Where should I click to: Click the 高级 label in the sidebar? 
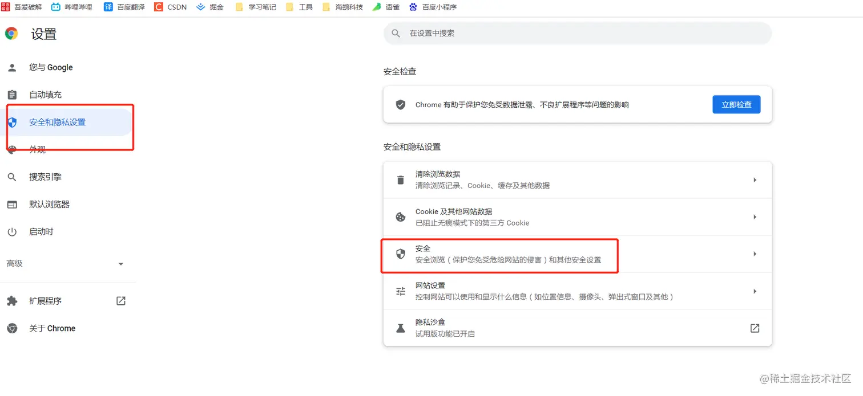click(14, 264)
